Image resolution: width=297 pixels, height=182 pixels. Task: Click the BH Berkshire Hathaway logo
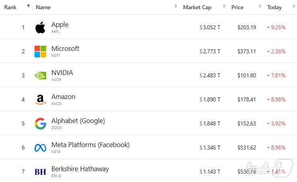pyautogui.click(x=41, y=172)
